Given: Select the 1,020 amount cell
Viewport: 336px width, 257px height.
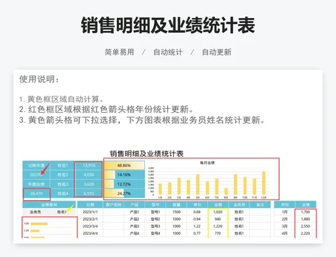Looking at the screenshot, I should (218, 212).
